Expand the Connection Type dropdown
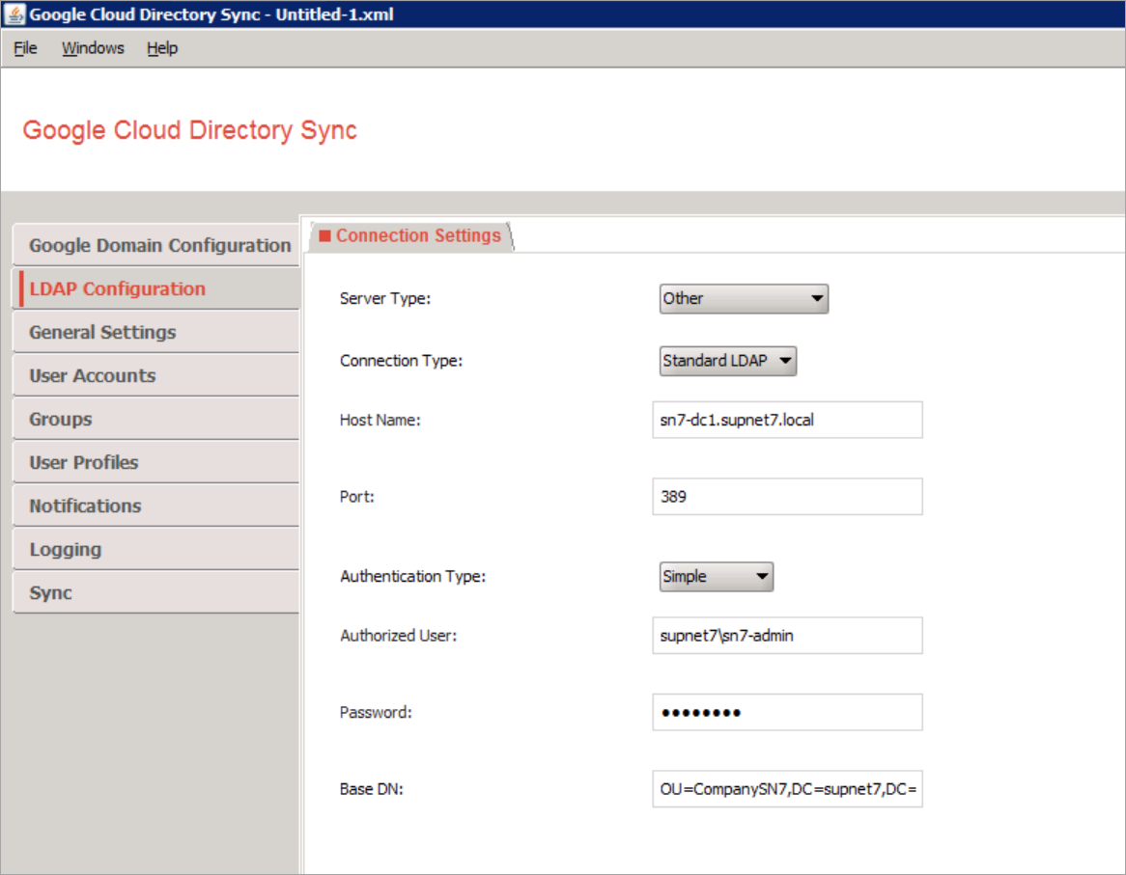 click(x=727, y=362)
